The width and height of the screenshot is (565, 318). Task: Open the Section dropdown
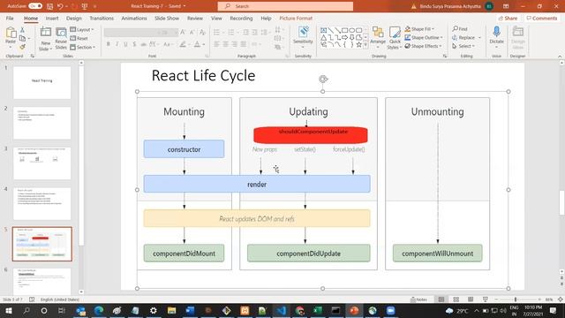82,47
